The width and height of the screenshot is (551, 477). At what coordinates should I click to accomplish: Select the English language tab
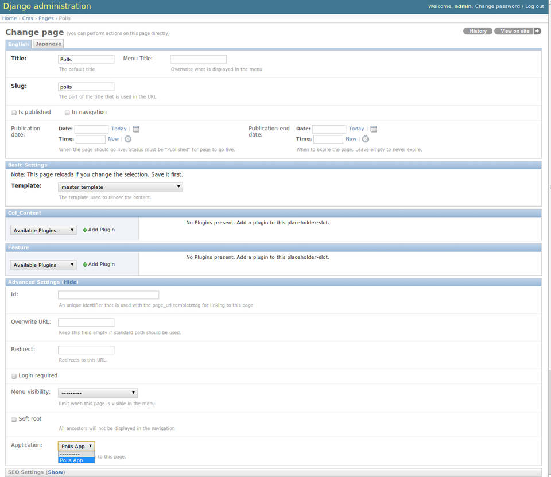[18, 44]
